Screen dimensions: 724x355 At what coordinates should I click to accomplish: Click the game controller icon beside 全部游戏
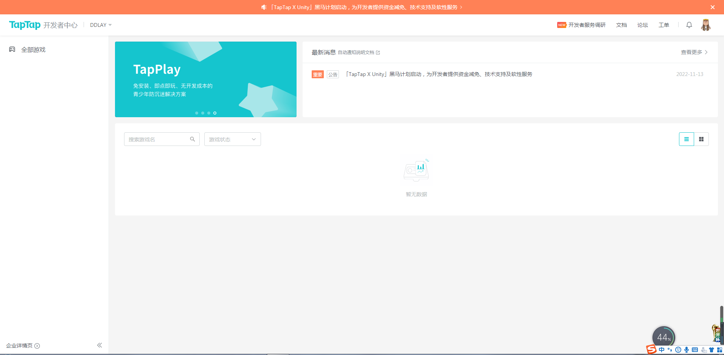pyautogui.click(x=12, y=49)
